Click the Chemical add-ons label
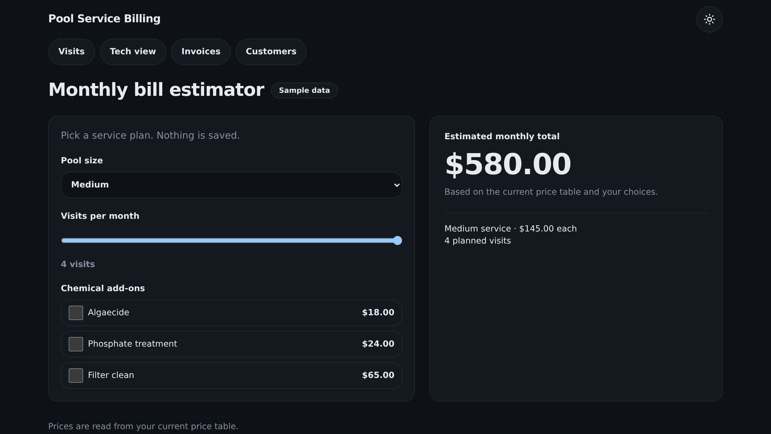The height and width of the screenshot is (434, 771). [103, 288]
